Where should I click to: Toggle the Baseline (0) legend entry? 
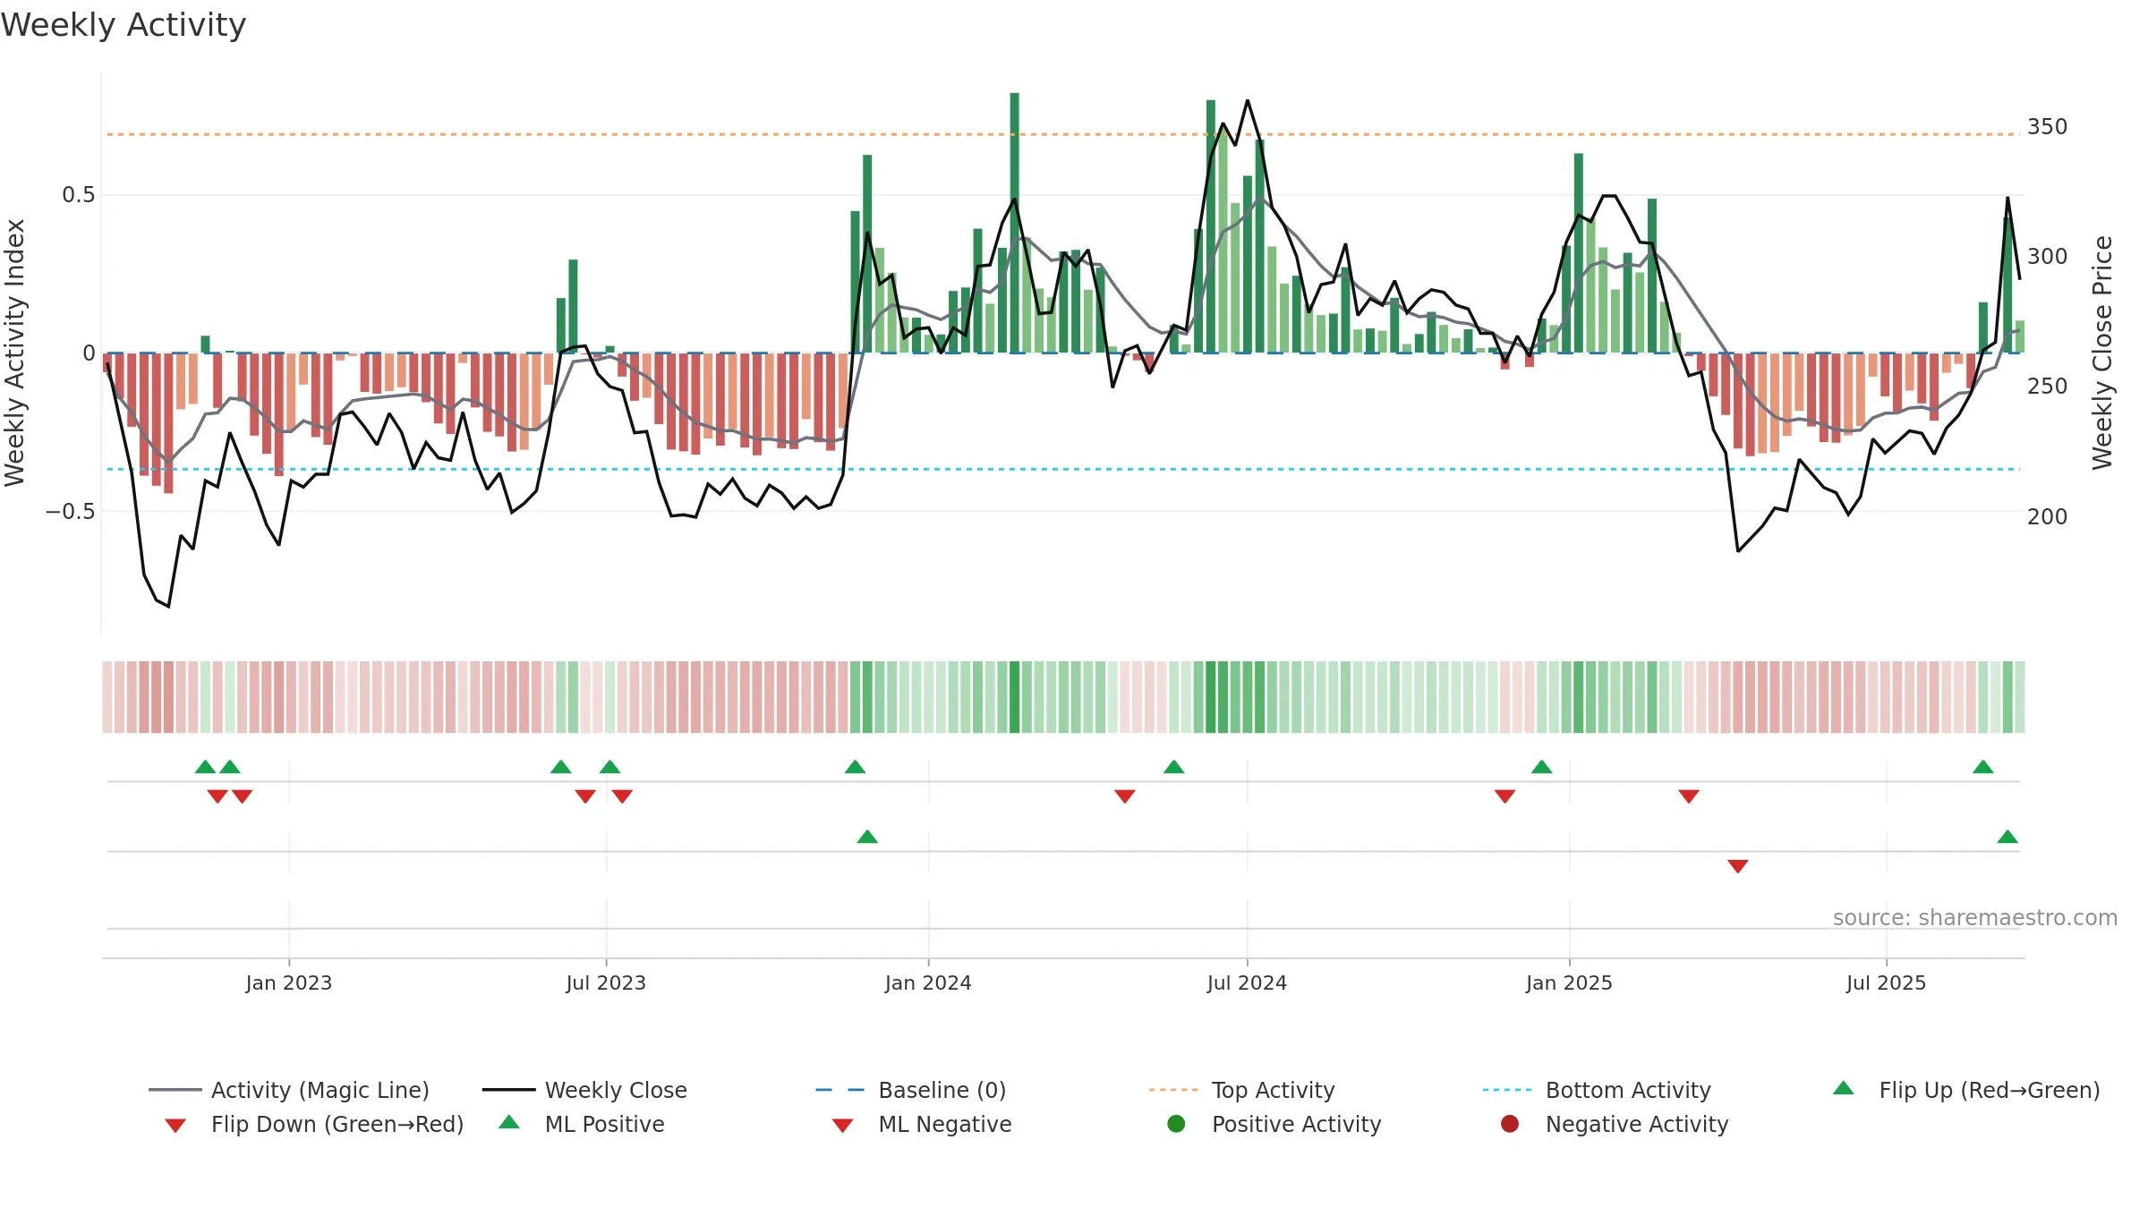[911, 1090]
